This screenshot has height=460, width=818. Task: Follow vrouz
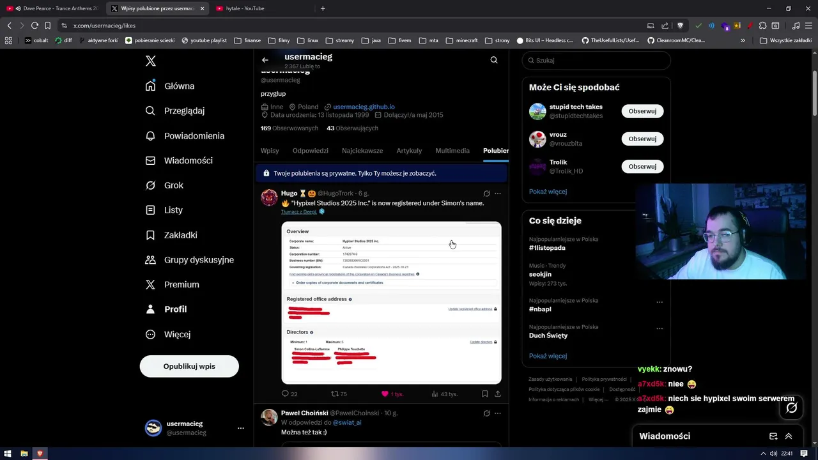coord(642,139)
